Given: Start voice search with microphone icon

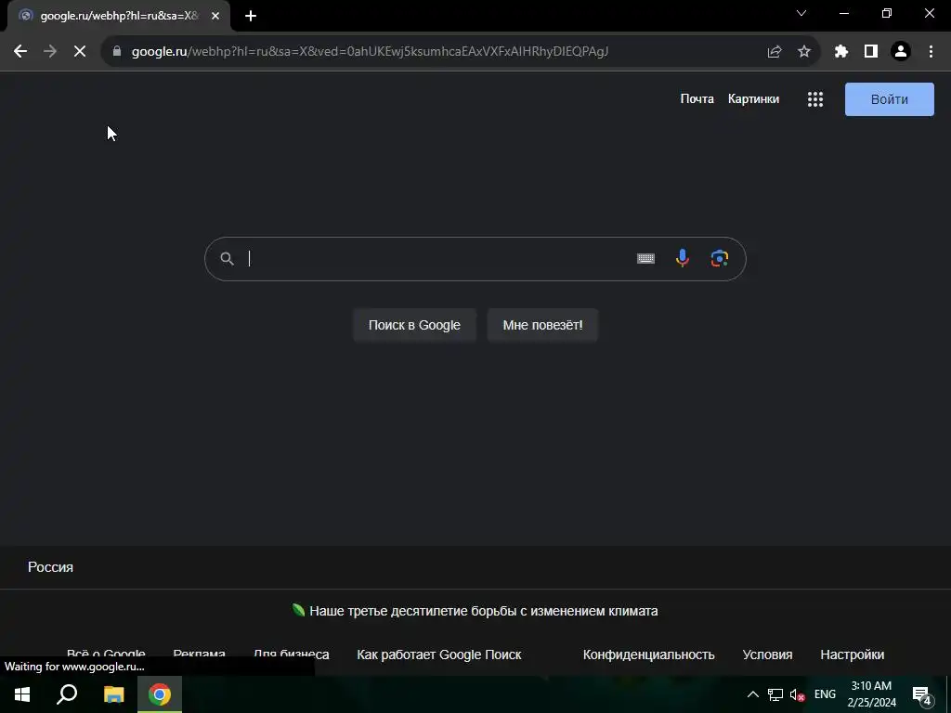Looking at the screenshot, I should click(x=683, y=259).
